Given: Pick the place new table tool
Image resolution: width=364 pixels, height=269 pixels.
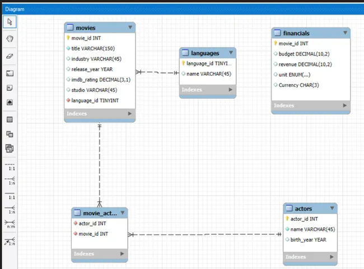Looking at the screenshot, I should [10, 119].
